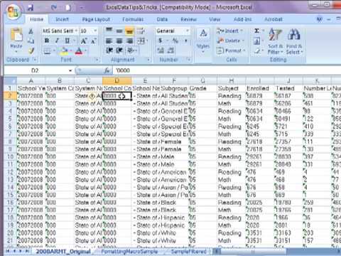Screen dimensions: 341x256
Task: Click the Insert Function fx button
Action: tap(107, 70)
